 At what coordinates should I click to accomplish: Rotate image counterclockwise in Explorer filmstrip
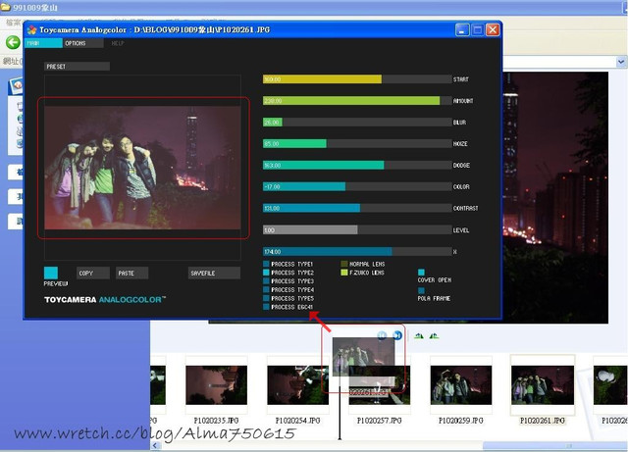click(x=434, y=336)
